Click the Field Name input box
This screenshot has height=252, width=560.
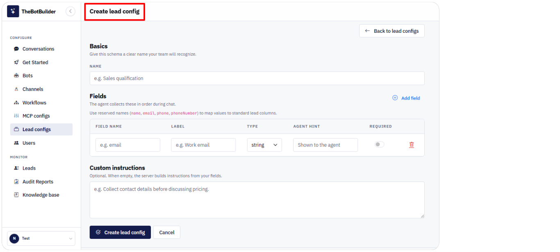[128, 145]
